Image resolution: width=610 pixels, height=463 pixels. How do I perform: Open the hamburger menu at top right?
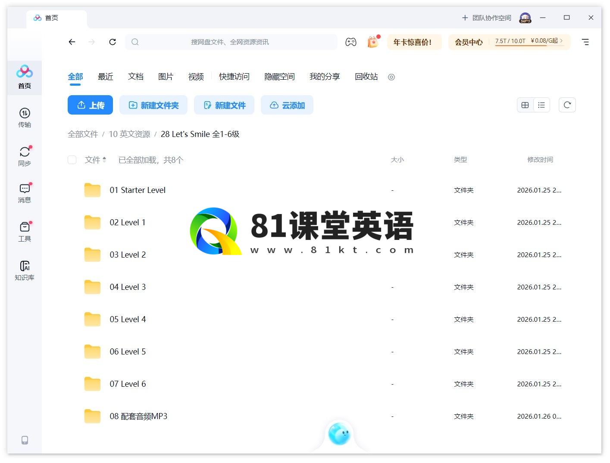pyautogui.click(x=585, y=42)
